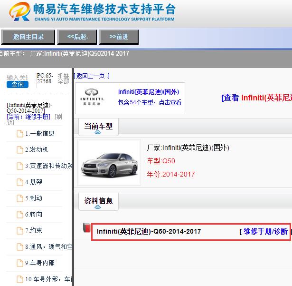
Task: Go back with the <<后退 button
Action: coord(77,37)
